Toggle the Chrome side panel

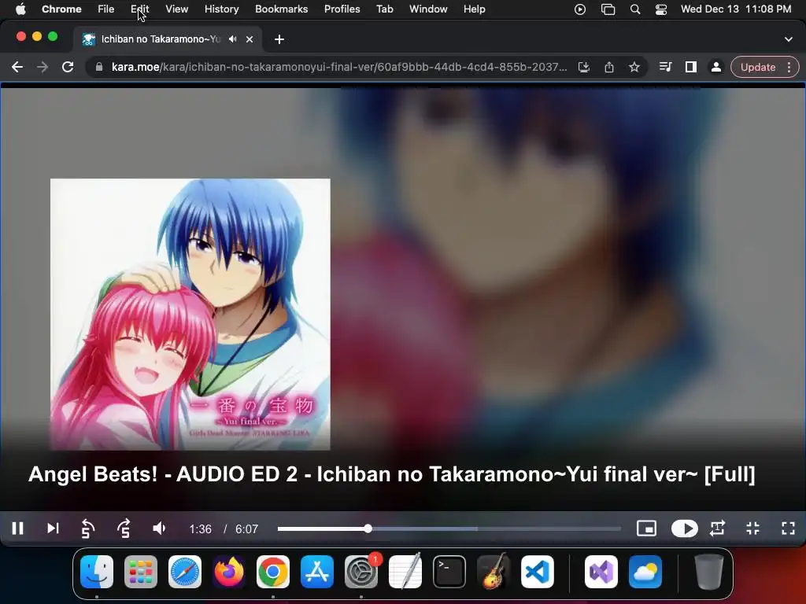pyautogui.click(x=691, y=67)
